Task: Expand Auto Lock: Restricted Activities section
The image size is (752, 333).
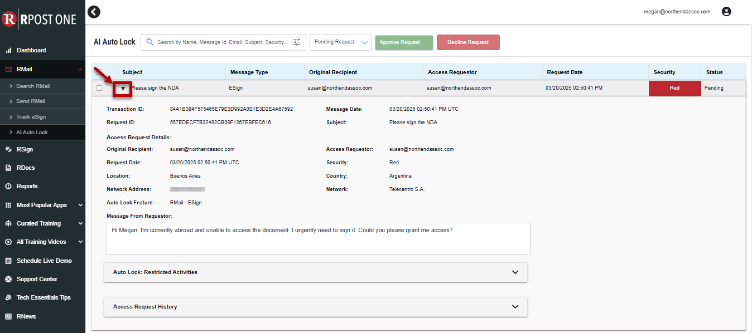Action: click(x=315, y=272)
